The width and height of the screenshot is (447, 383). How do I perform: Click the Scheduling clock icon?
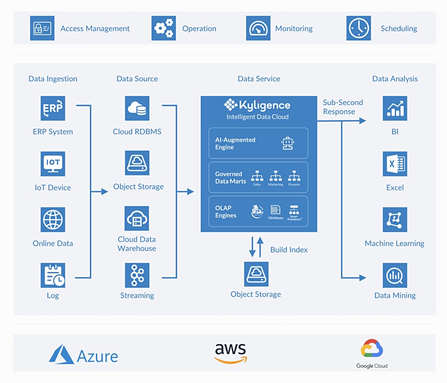pos(359,28)
